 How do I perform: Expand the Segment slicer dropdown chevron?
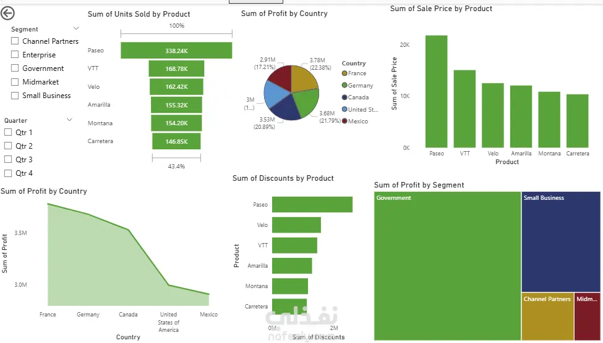76,28
